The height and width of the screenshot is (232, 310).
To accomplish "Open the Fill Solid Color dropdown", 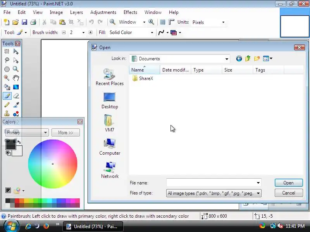I will [152, 32].
